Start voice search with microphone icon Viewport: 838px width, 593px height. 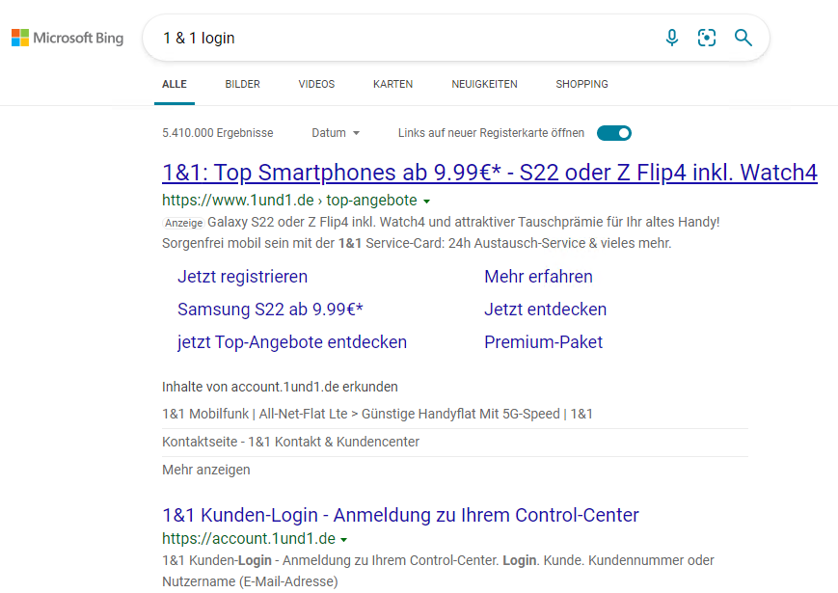pyautogui.click(x=672, y=38)
